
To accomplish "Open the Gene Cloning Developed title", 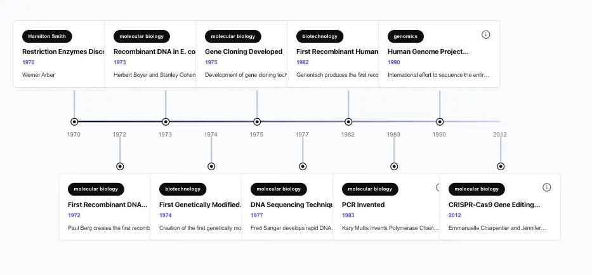I will 244,51.
